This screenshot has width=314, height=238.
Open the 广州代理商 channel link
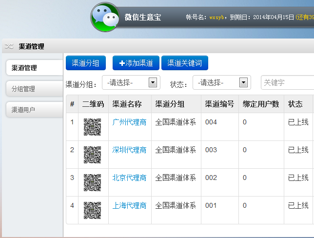click(129, 122)
